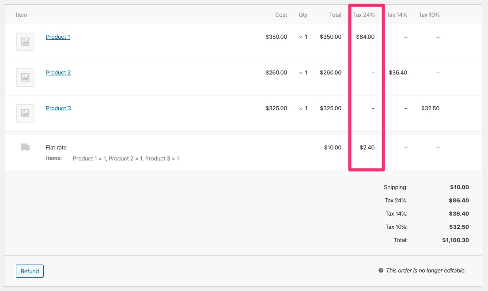The image size is (488, 291).
Task: Select the Tax 14% column header
Action: (x=396, y=15)
